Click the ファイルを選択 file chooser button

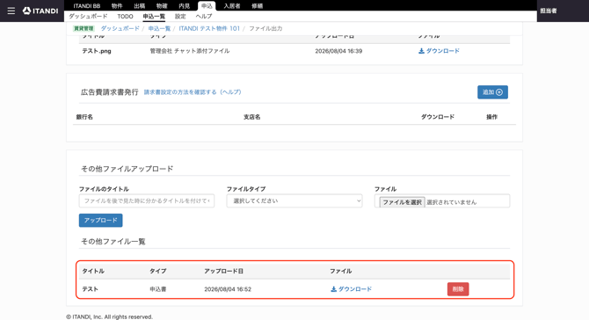point(402,202)
